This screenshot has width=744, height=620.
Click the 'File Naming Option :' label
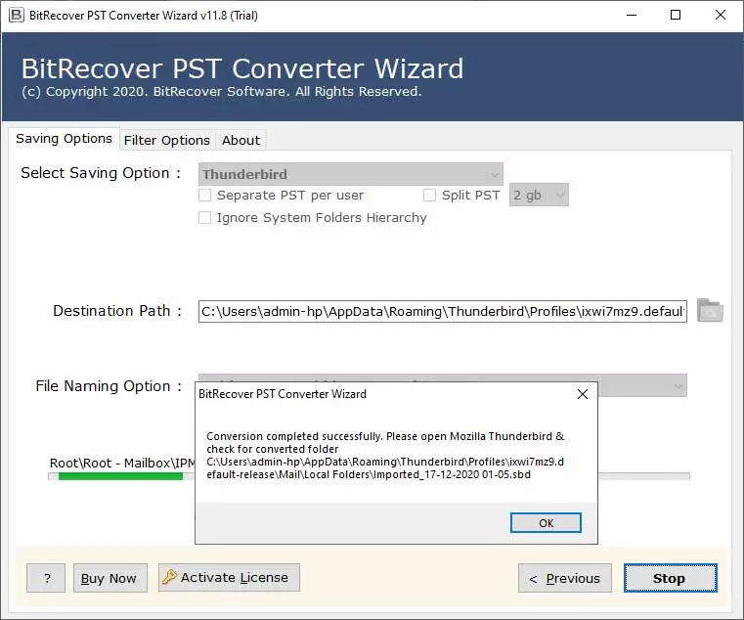click(109, 386)
